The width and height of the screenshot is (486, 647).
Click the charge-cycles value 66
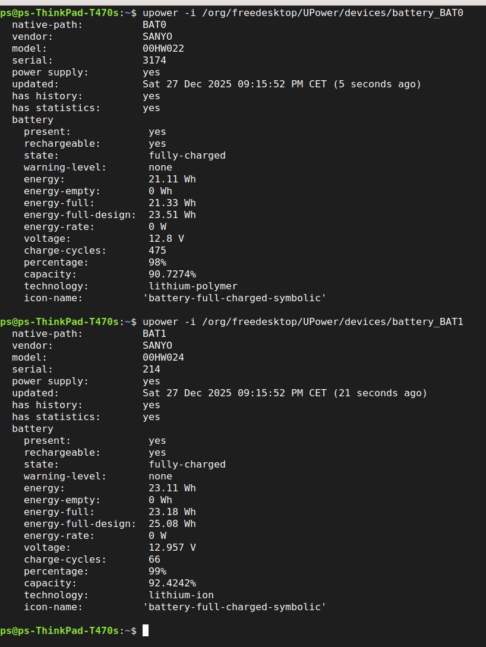[x=154, y=559]
